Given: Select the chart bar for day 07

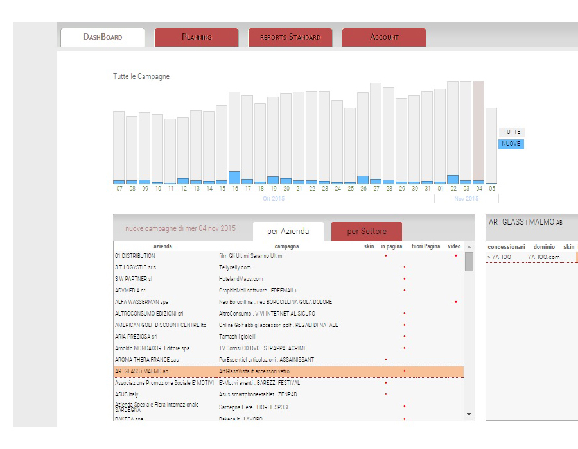Looking at the screenshot, I should tap(119, 148).
